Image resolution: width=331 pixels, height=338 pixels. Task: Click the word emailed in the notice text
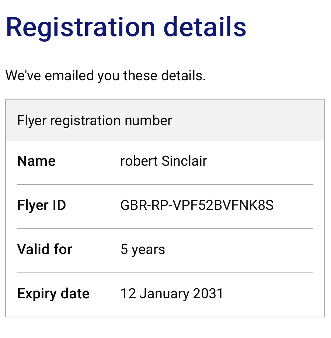click(x=70, y=76)
